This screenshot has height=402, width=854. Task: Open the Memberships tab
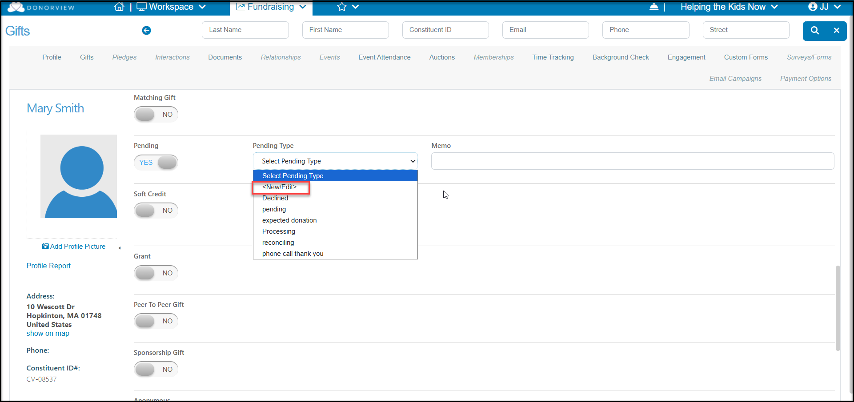[493, 57]
